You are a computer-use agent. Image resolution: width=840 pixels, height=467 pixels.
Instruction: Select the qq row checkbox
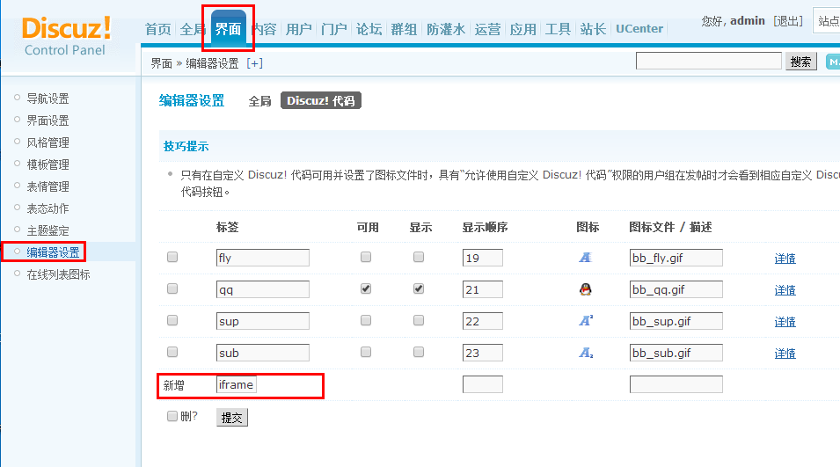(x=172, y=288)
